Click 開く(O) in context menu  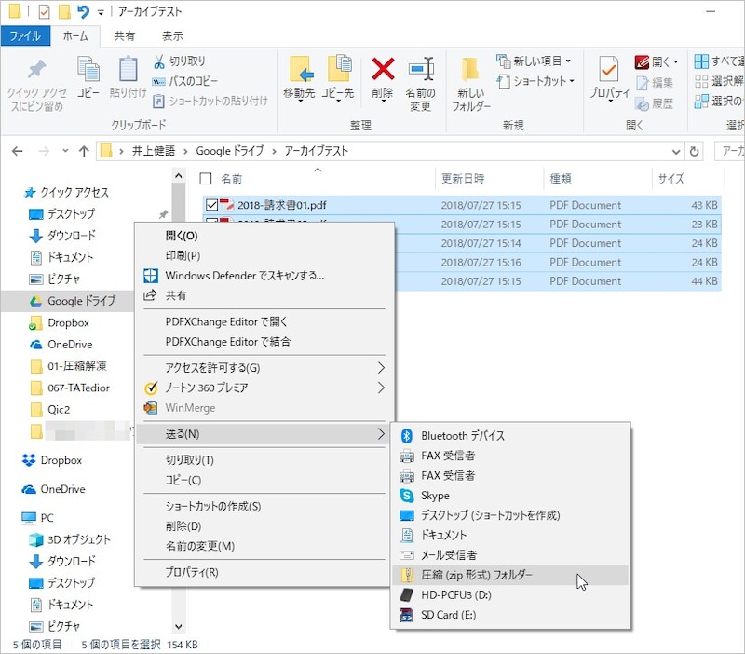[x=264, y=236]
